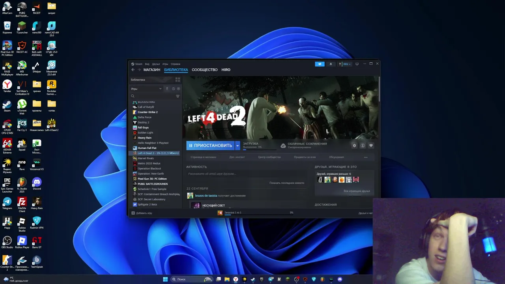The height and width of the screenshot is (284, 505).
Task: Open the Вид menu
Action: pyautogui.click(x=147, y=64)
